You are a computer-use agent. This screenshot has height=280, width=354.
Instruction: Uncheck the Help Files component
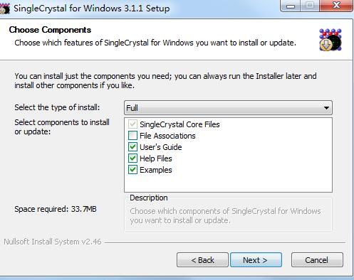point(132,158)
